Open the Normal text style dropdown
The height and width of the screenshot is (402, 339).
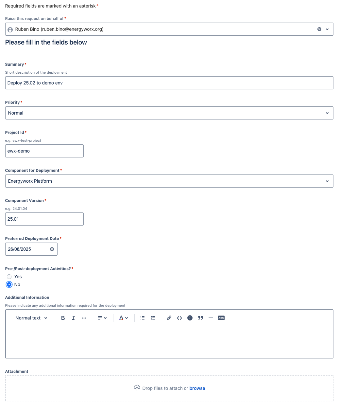pos(31,318)
